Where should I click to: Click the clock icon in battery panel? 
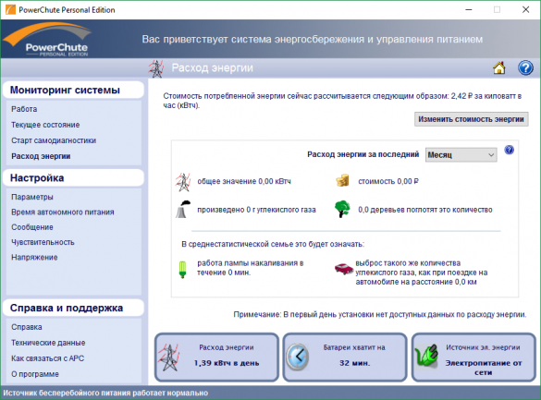point(298,357)
